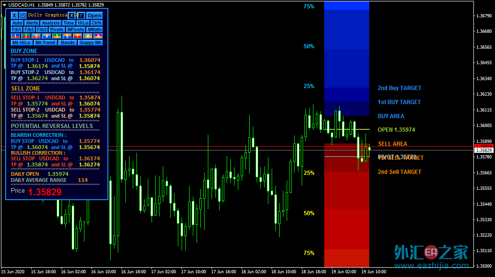Show the MMath levels

(94, 30)
